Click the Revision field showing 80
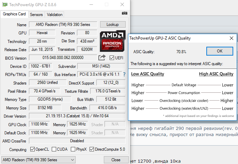 87,33
